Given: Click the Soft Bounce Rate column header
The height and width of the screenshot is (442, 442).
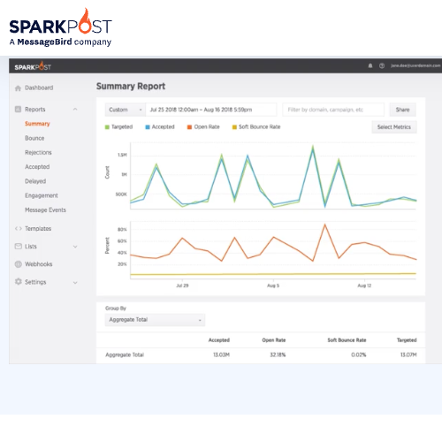Looking at the screenshot, I should (x=347, y=340).
